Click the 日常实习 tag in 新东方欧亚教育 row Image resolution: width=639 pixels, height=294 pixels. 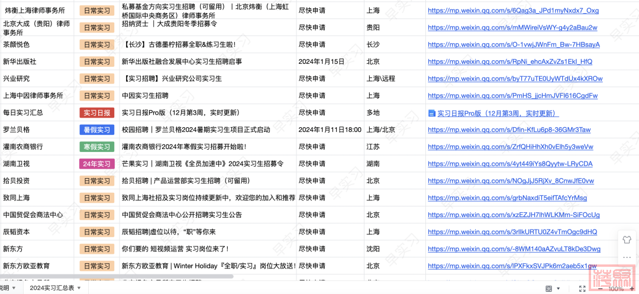(96, 266)
